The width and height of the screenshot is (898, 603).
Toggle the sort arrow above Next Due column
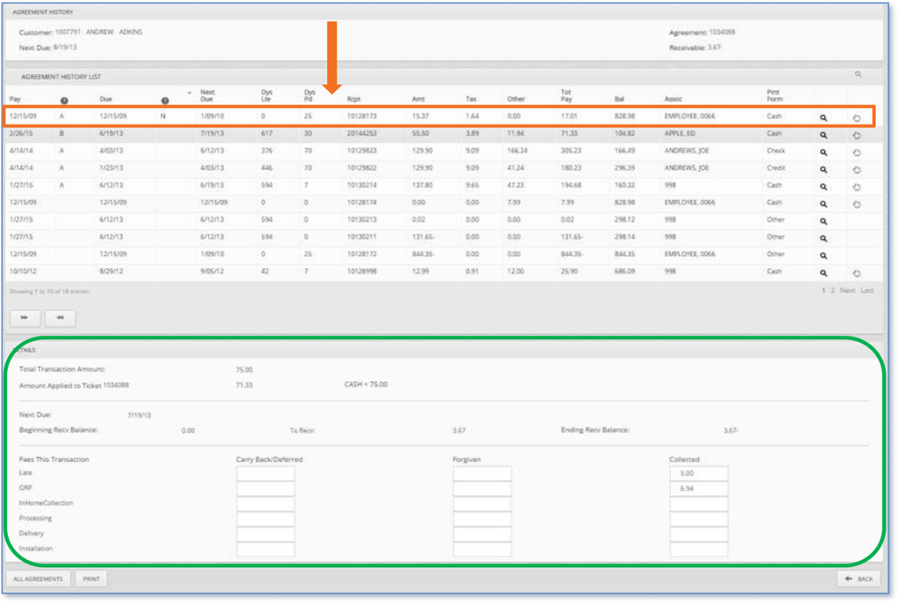(x=189, y=92)
